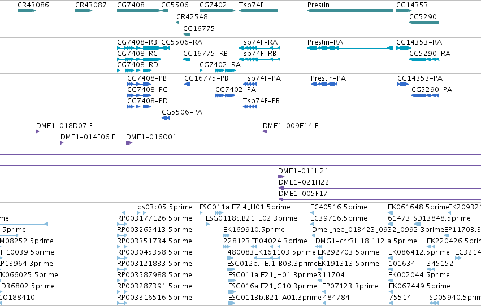
Task: Select the Tsp74F-RA transcript
Action: coord(259,48)
